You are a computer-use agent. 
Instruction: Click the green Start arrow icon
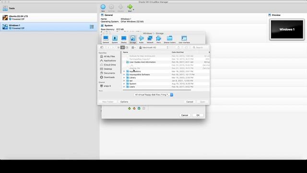[x=130, y=7]
